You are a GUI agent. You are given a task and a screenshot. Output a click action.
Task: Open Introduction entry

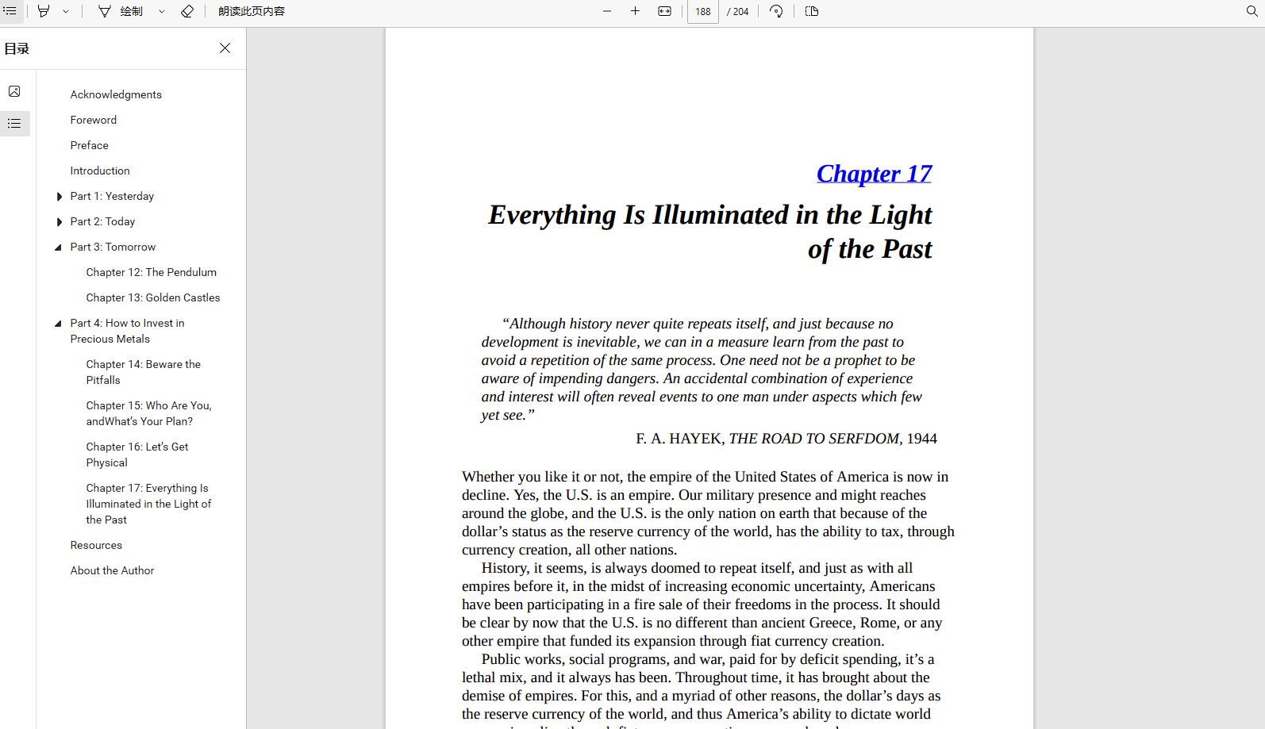[x=100, y=171]
